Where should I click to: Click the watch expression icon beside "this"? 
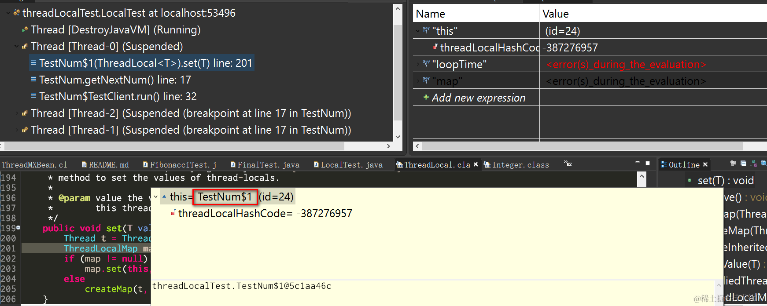426,30
